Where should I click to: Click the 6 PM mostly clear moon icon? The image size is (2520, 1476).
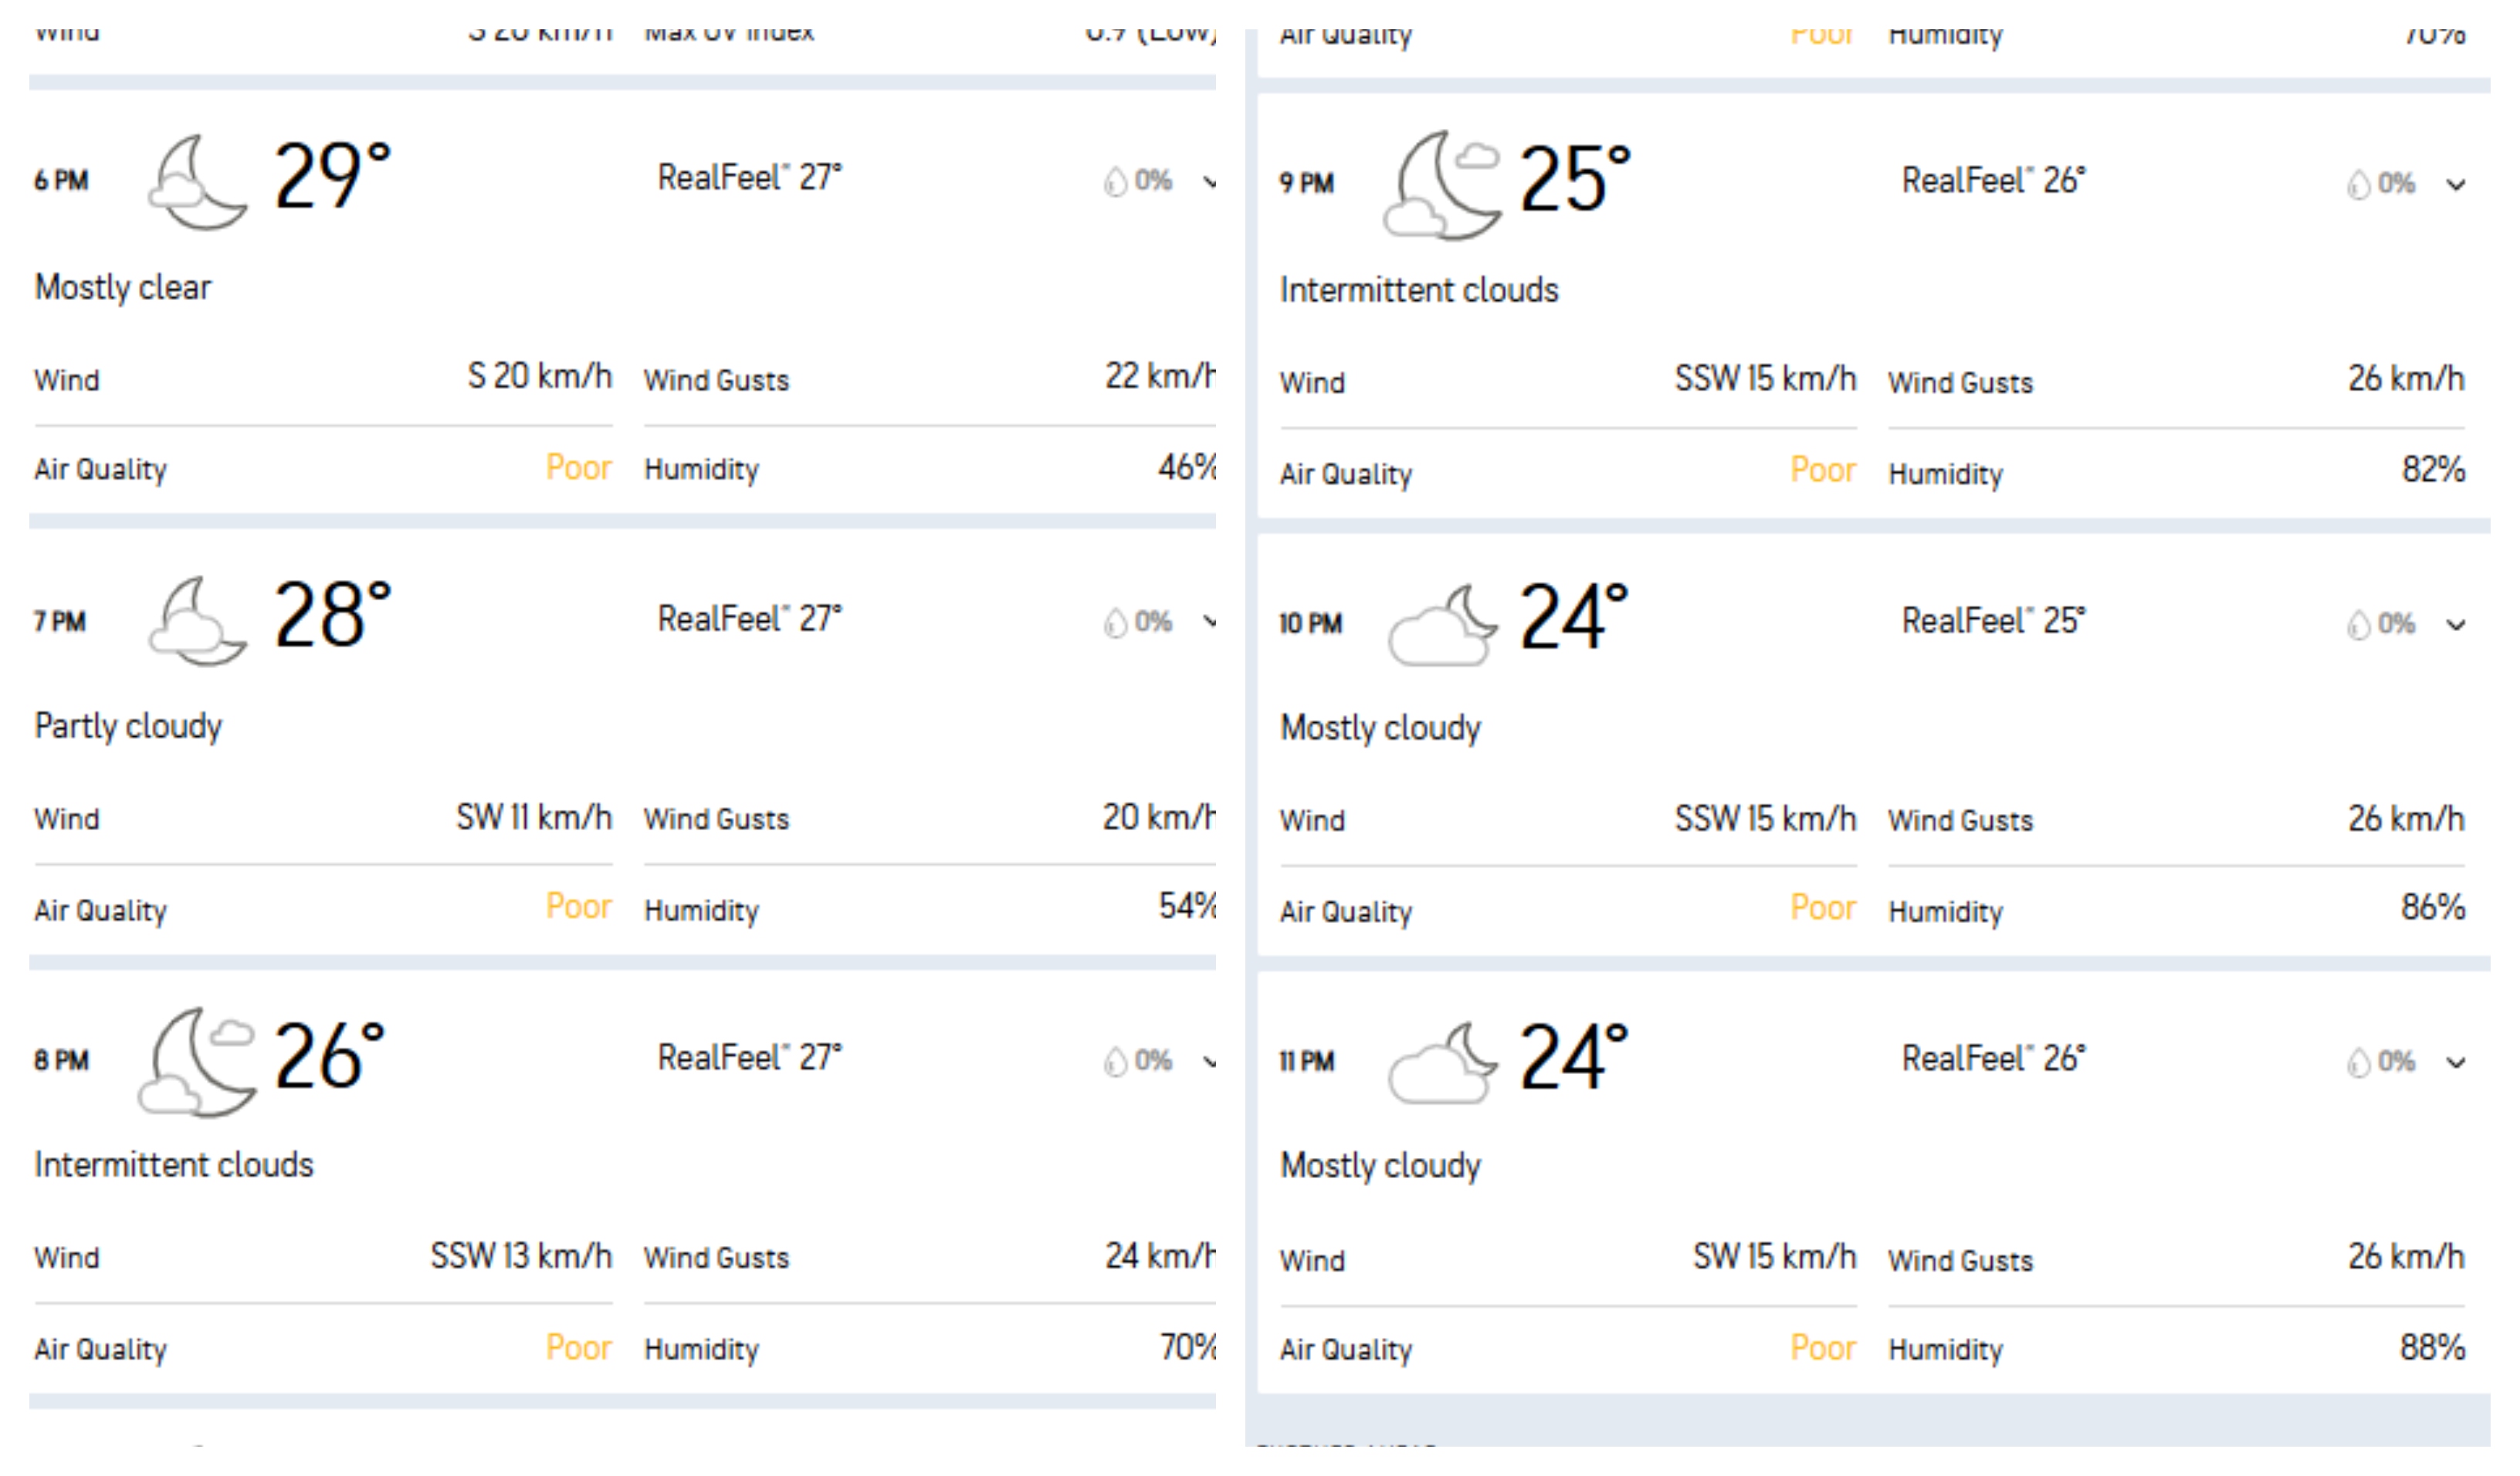[197, 183]
